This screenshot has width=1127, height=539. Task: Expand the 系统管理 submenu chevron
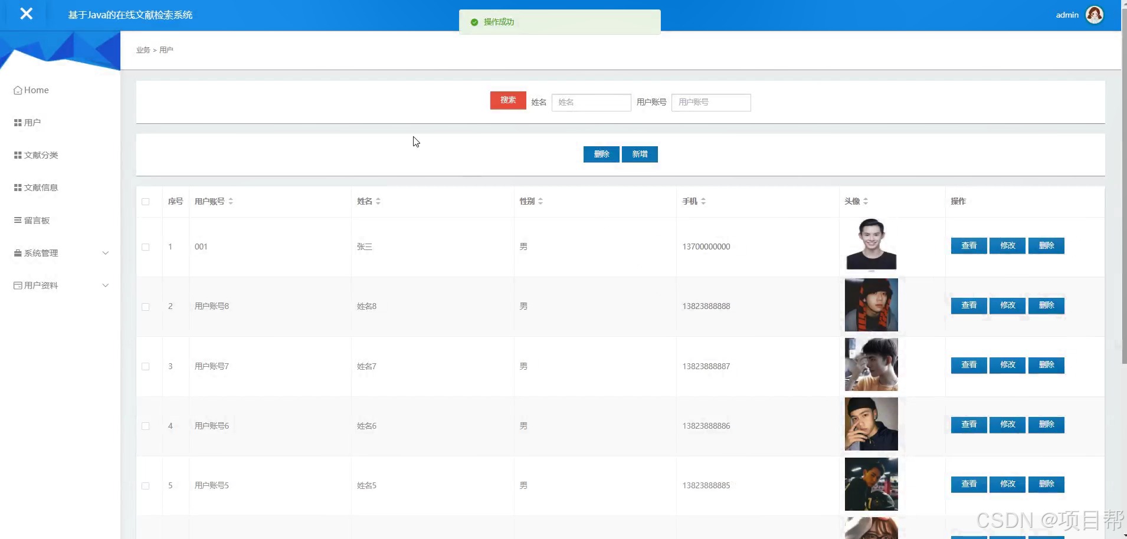pyautogui.click(x=106, y=253)
